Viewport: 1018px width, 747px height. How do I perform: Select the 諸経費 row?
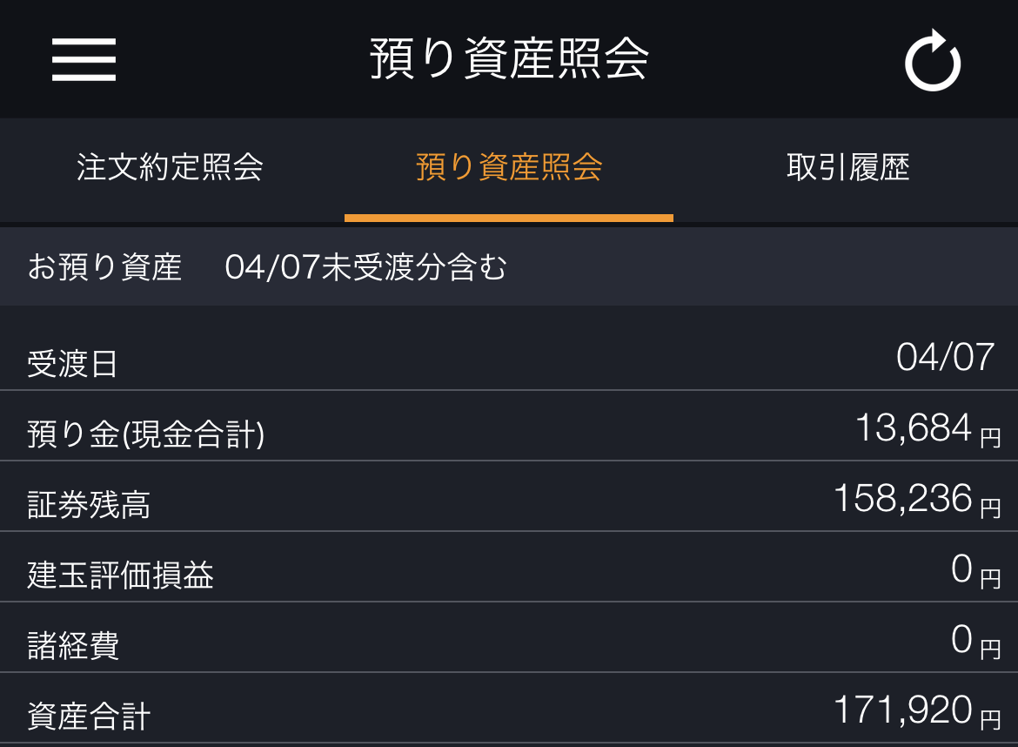[509, 637]
